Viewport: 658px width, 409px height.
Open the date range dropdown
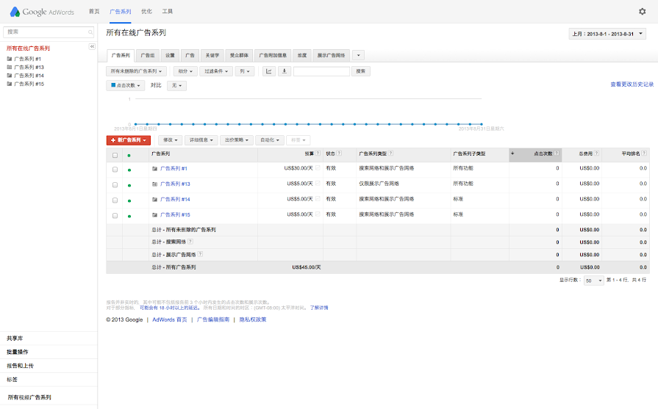607,34
